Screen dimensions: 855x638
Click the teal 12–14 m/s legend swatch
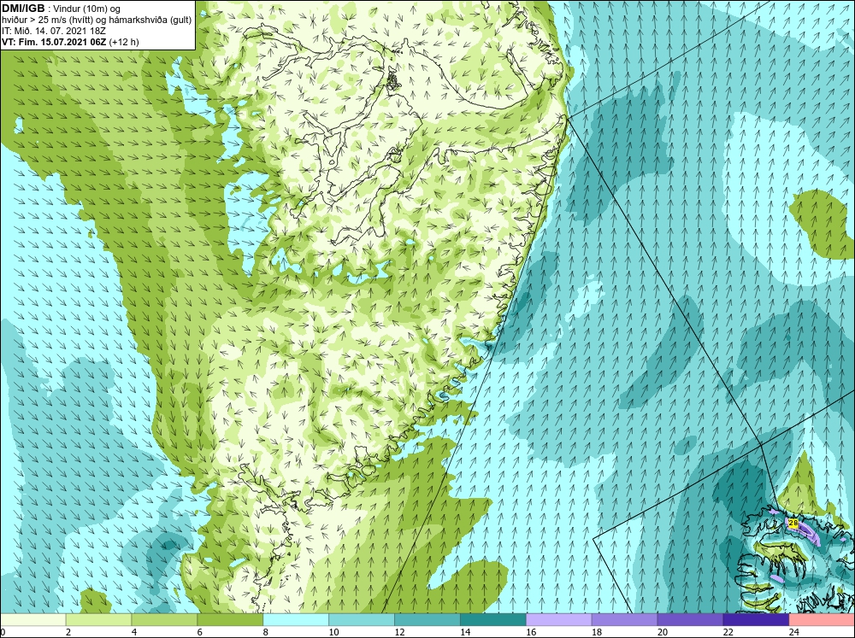point(427,620)
